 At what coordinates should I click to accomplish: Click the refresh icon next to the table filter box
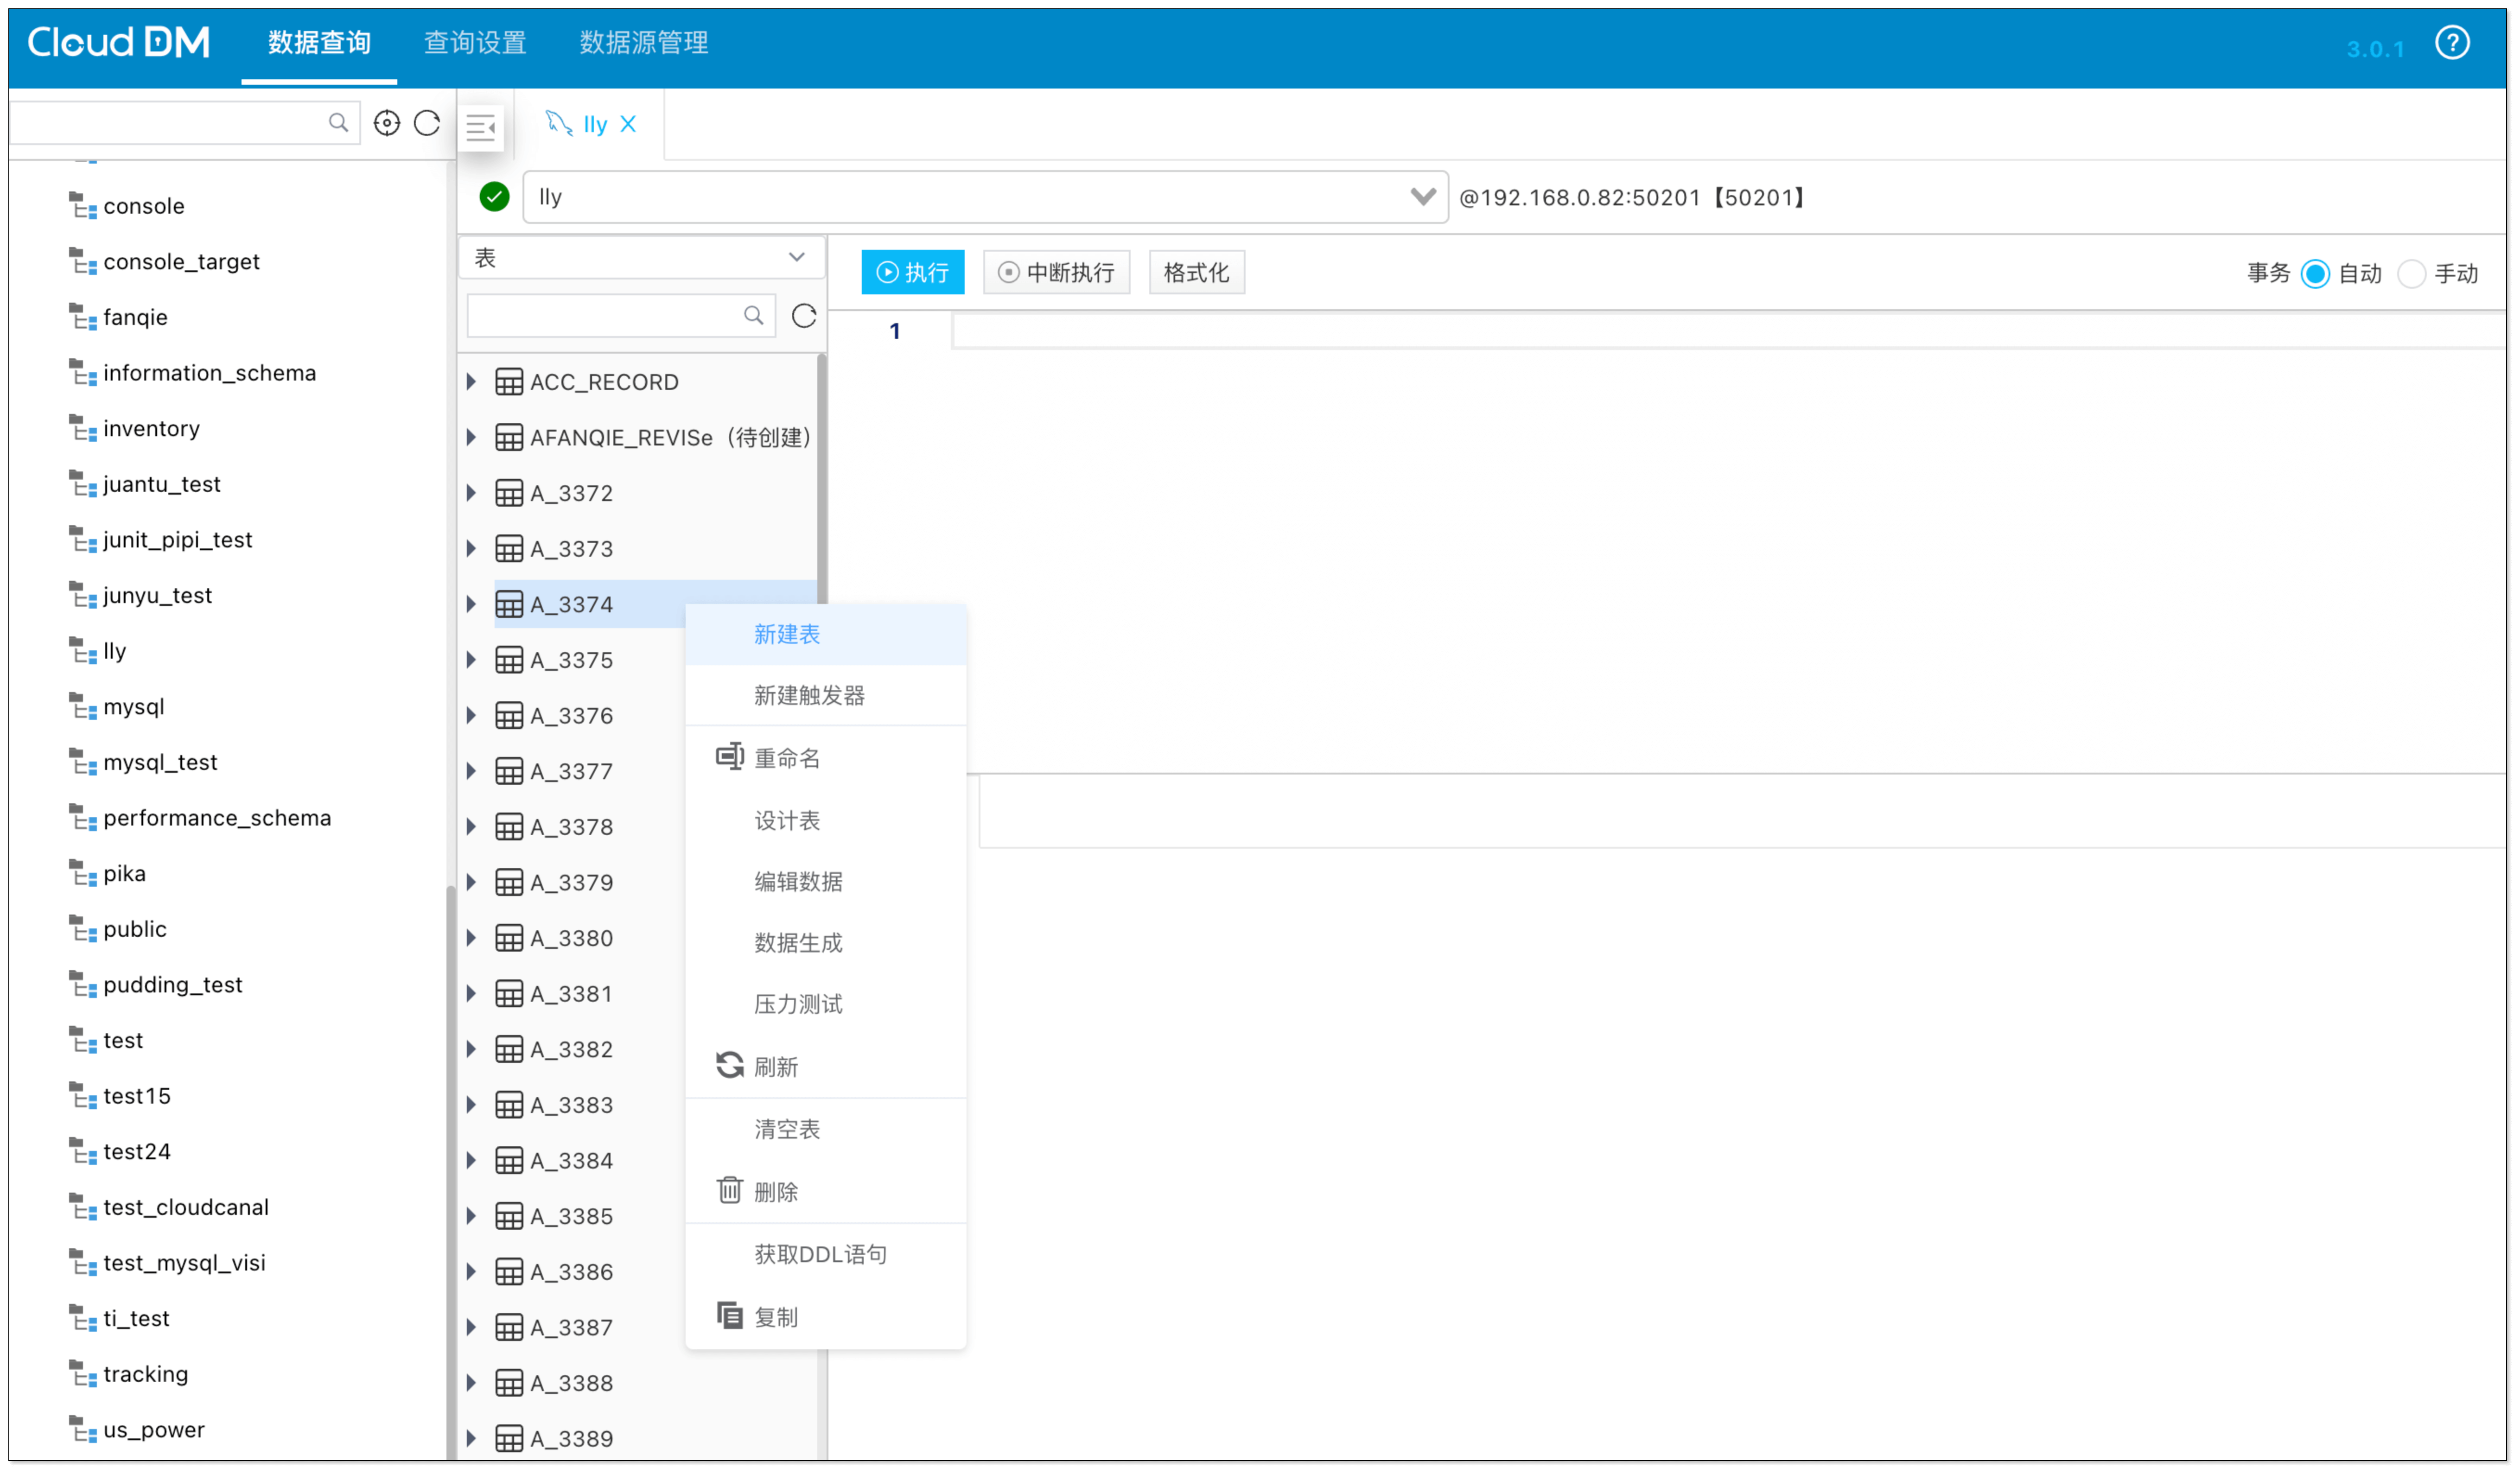click(804, 315)
